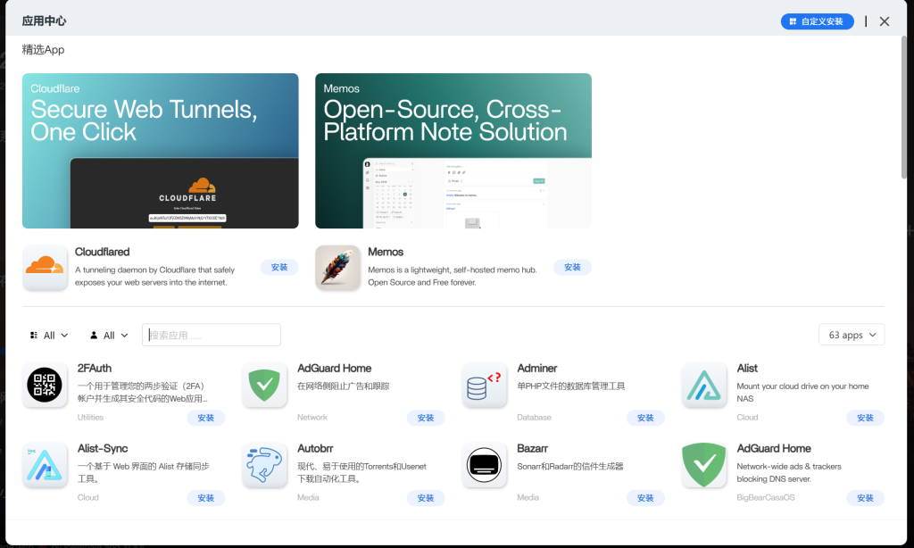
Task: Click the 2FAuth app title
Action: click(95, 369)
